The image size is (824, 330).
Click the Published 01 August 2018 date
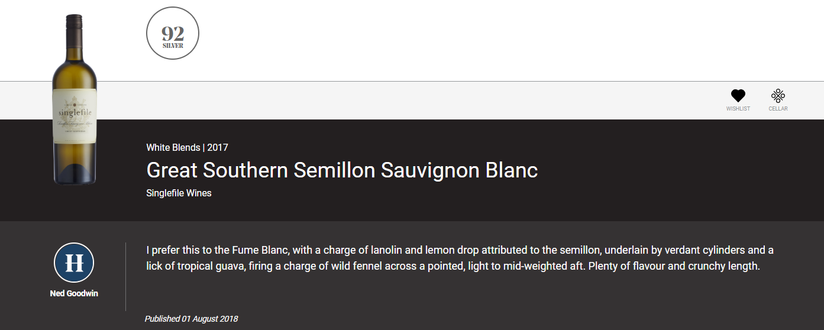[x=191, y=319]
